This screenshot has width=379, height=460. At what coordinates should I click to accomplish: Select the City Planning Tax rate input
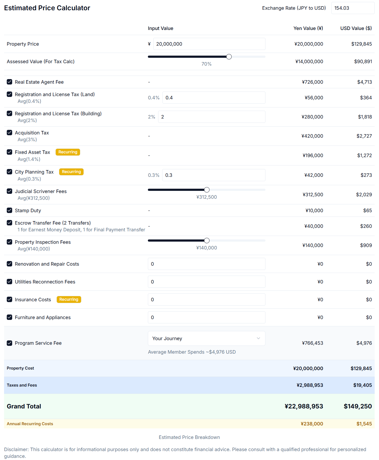tap(214, 175)
